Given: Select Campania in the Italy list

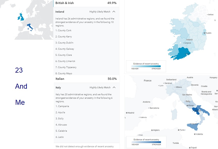Looking at the screenshot, I should 62,106.
